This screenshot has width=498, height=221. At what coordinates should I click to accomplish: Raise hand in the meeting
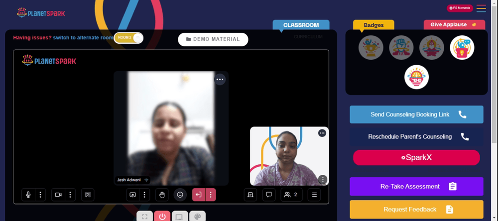point(162,195)
